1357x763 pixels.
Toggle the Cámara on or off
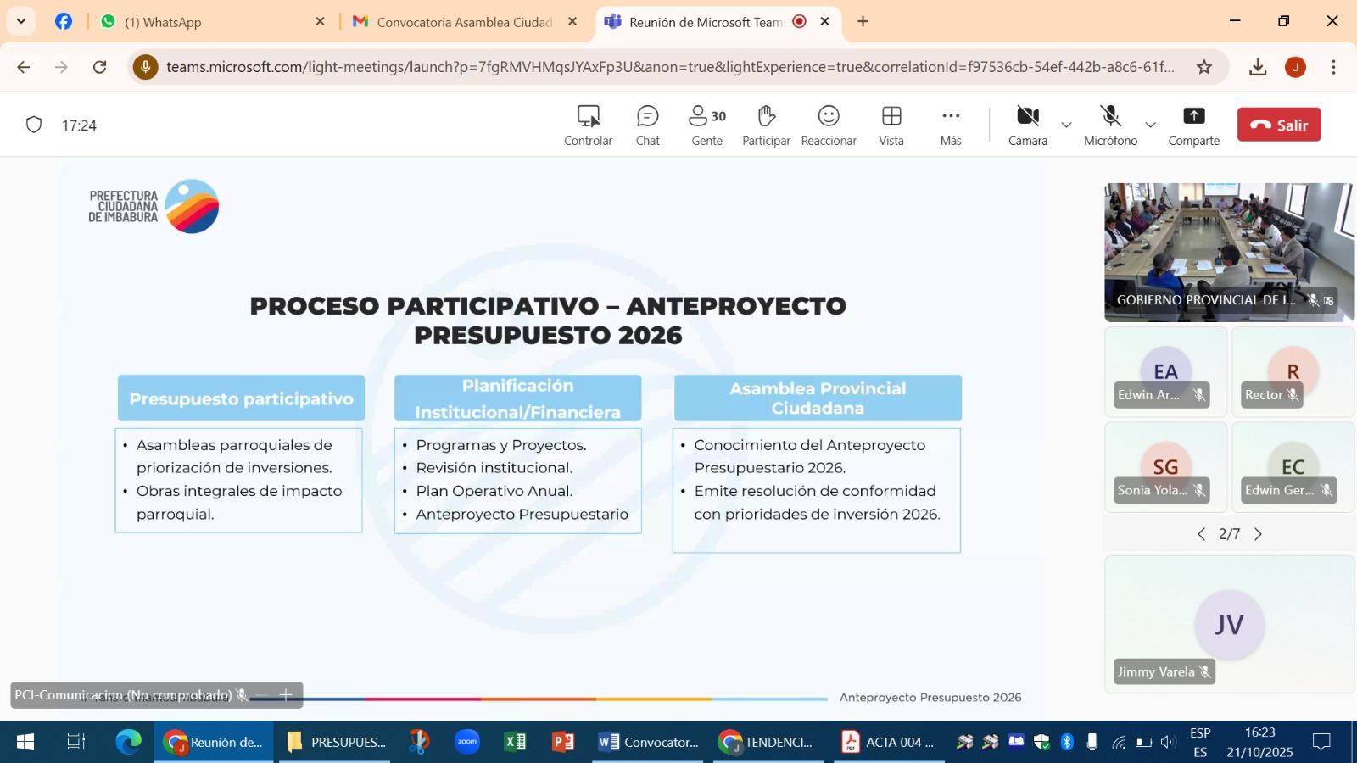click(1027, 125)
